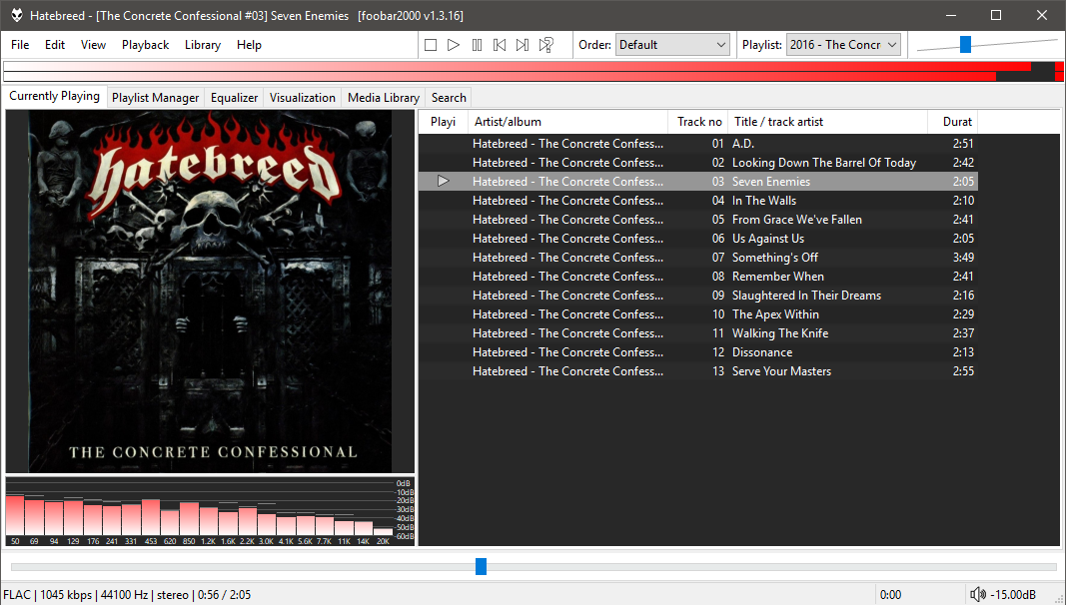Viewport: 1066px width, 605px height.
Task: Sort by the Artist/album column header
Action: point(567,122)
